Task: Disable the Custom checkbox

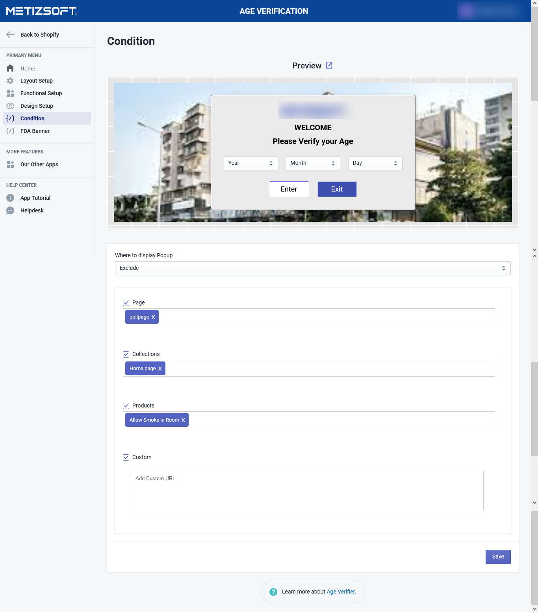Action: [126, 457]
